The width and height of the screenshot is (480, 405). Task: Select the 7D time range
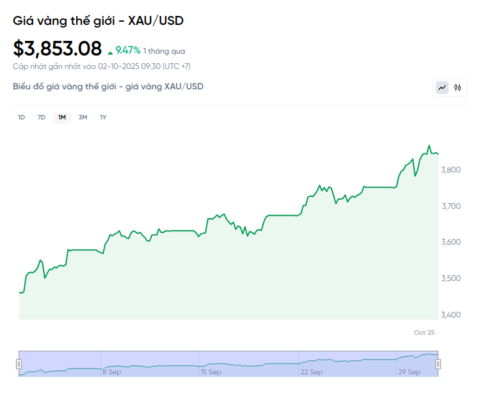tap(42, 118)
